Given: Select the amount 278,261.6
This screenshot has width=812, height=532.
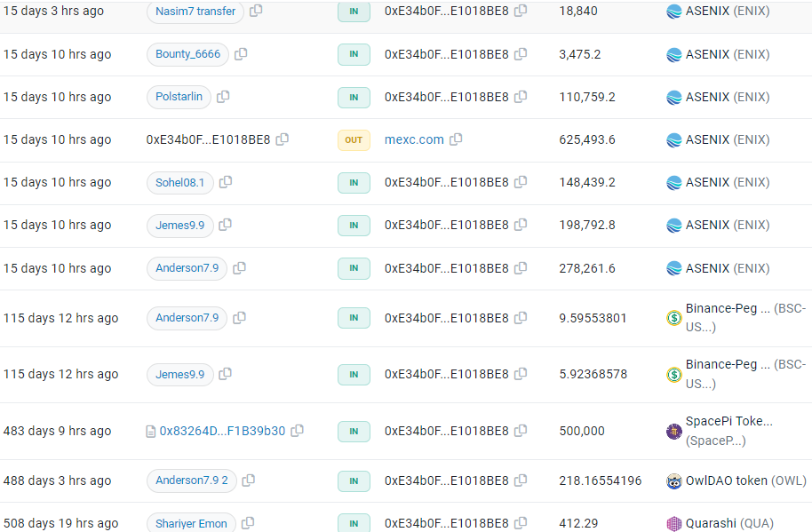Looking at the screenshot, I should (x=586, y=268).
